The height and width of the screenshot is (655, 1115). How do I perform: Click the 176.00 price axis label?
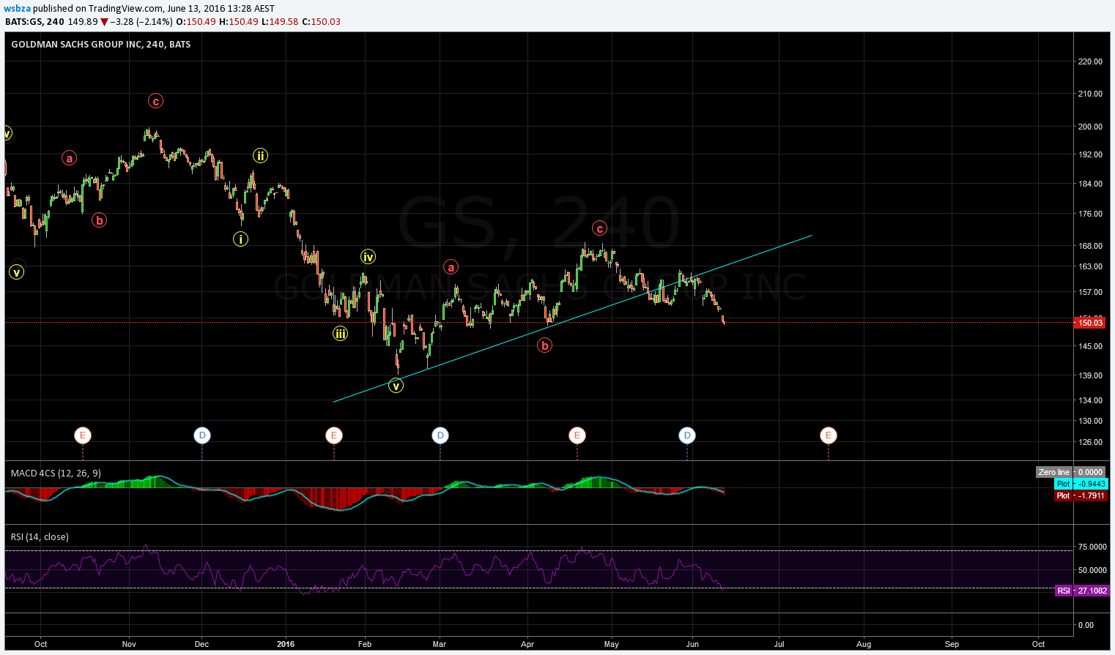(1090, 214)
